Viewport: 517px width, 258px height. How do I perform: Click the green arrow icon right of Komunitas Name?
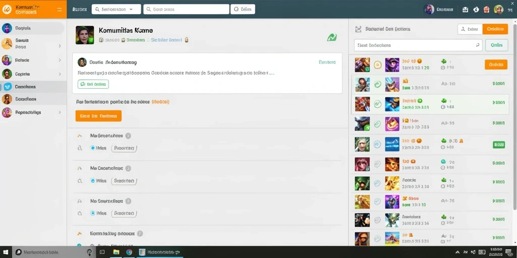pos(332,37)
